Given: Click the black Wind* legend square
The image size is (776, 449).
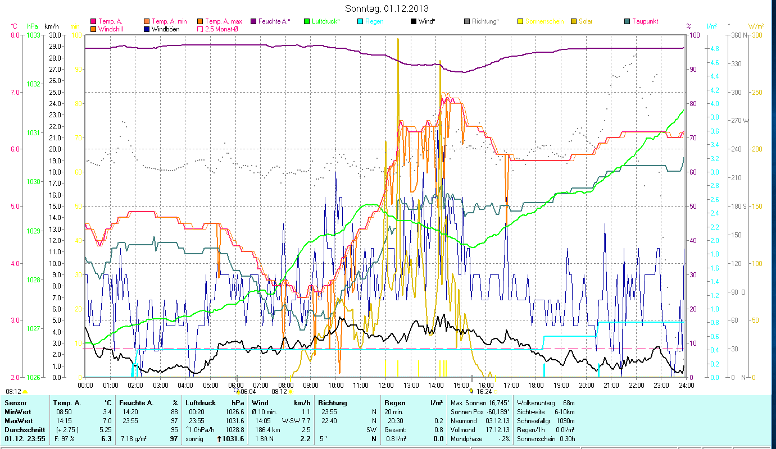Looking at the screenshot, I should point(414,22).
